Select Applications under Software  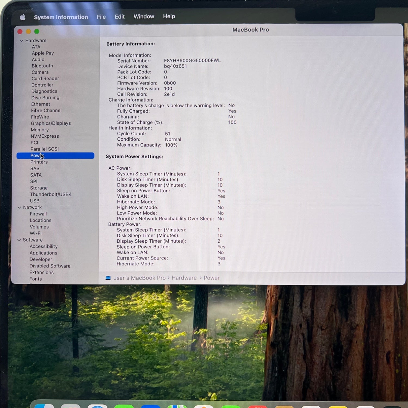pyautogui.click(x=44, y=253)
